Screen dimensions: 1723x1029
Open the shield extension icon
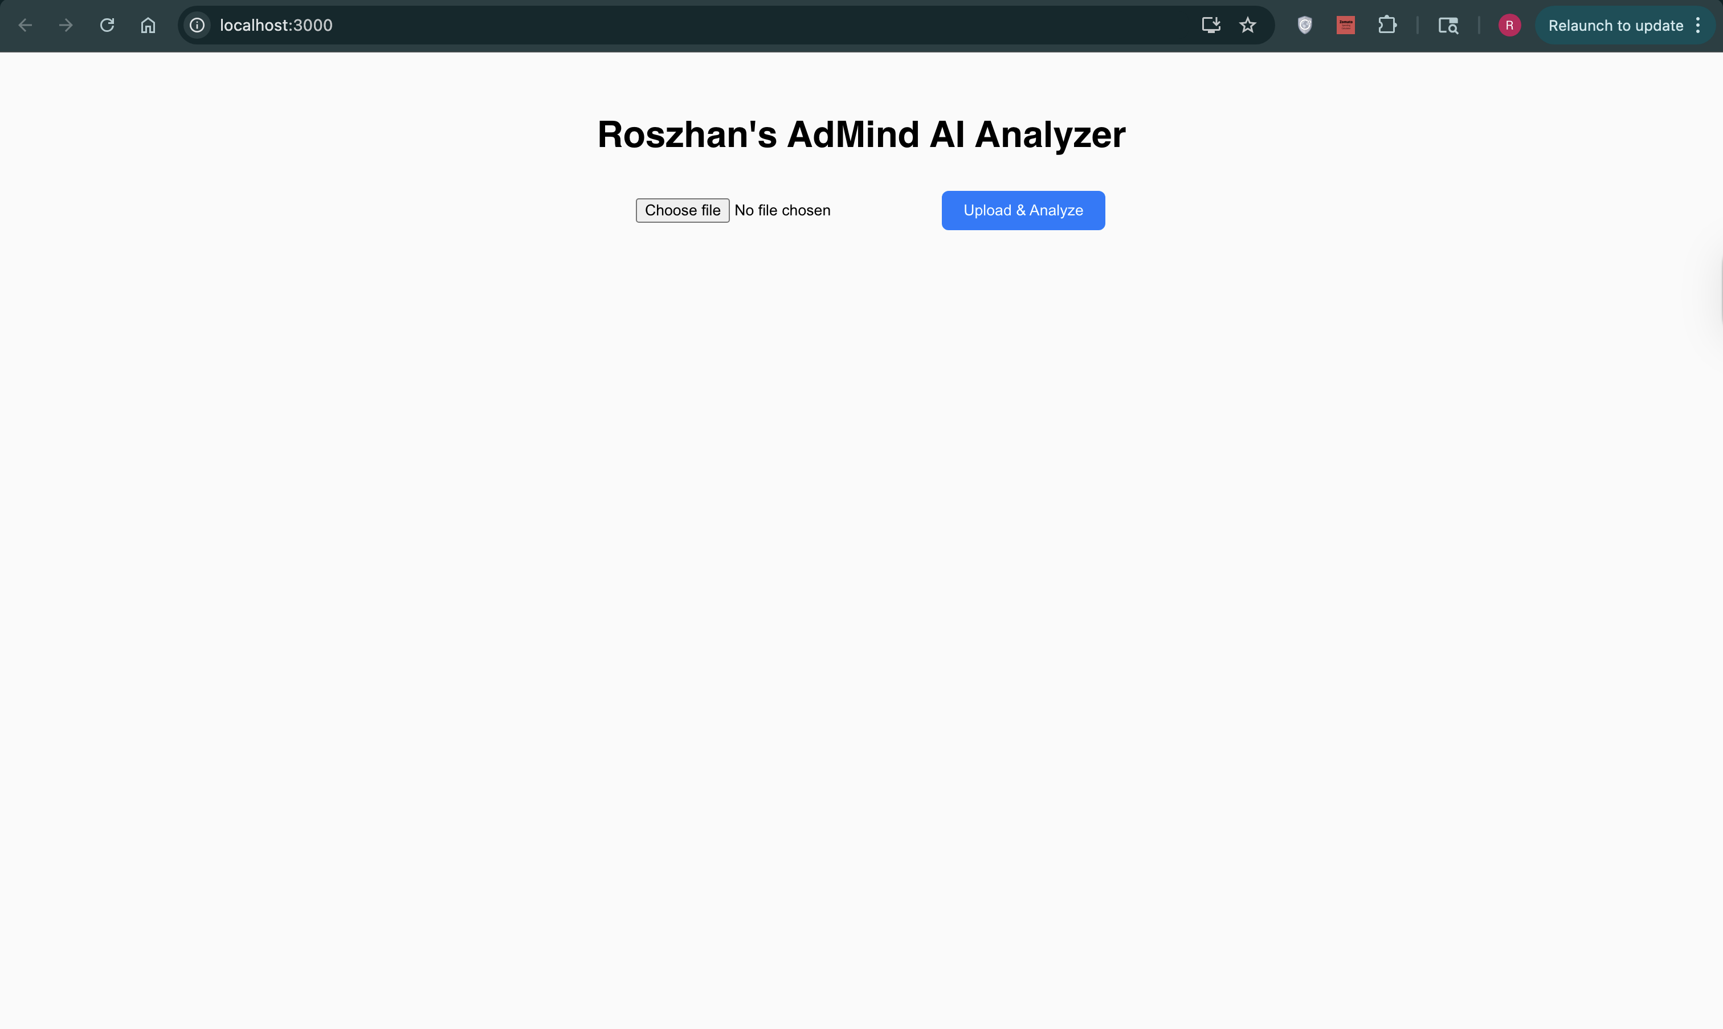(x=1304, y=26)
